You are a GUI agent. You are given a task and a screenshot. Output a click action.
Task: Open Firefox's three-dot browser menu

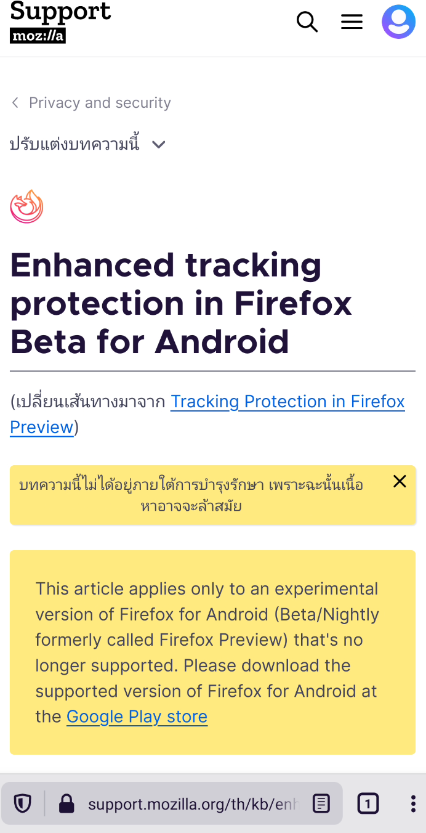click(x=412, y=803)
